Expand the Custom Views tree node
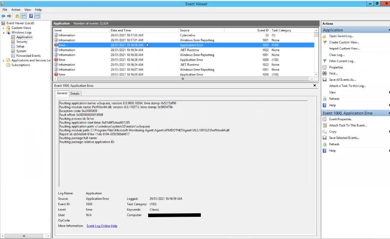This screenshot has width=390, height=239. [x=4, y=28]
